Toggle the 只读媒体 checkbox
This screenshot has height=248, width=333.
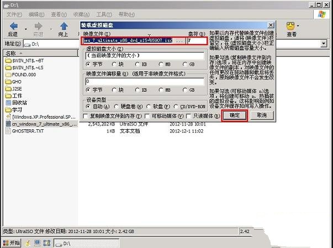coord(189,116)
